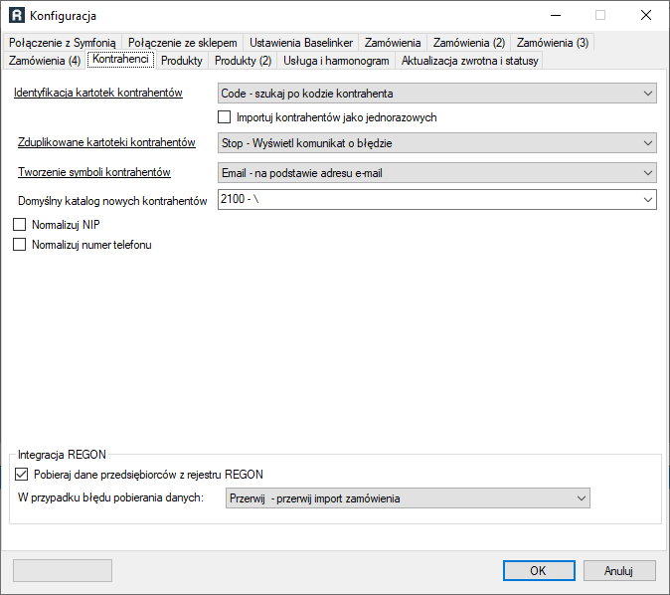The image size is (670, 595).
Task: Click the Domyślny katalog nowych kontrahentów label
Action: coord(112,201)
